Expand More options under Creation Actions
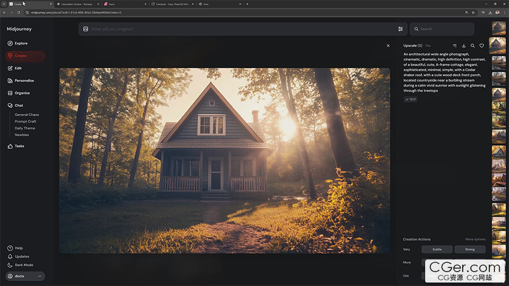This screenshot has height=286, width=509. [x=475, y=239]
